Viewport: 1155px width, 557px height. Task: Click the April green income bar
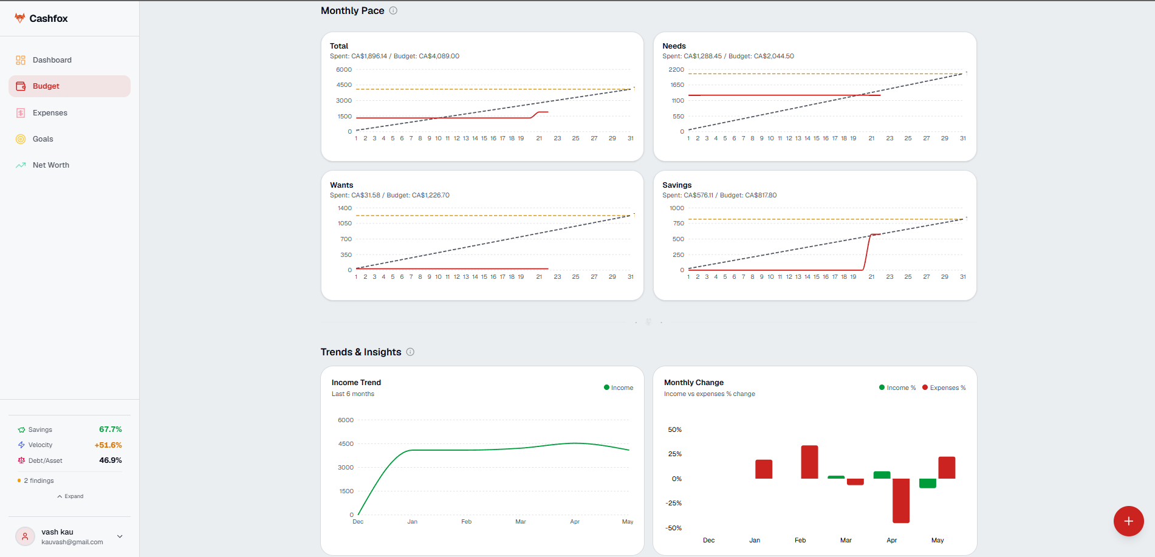(x=882, y=475)
